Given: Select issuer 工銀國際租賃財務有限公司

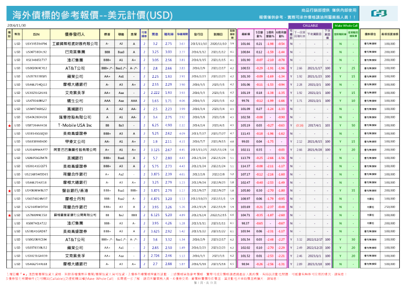Looking at the screenshot, I should coord(75,44).
